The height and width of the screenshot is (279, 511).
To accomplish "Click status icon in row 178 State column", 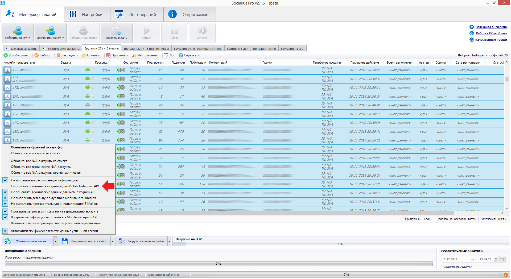I will pos(121,114).
